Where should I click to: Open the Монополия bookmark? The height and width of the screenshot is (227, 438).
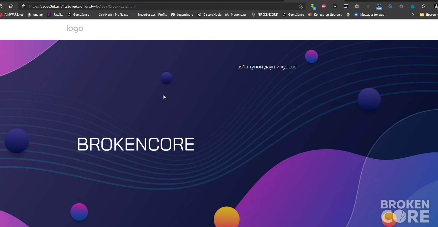pyautogui.click(x=236, y=15)
